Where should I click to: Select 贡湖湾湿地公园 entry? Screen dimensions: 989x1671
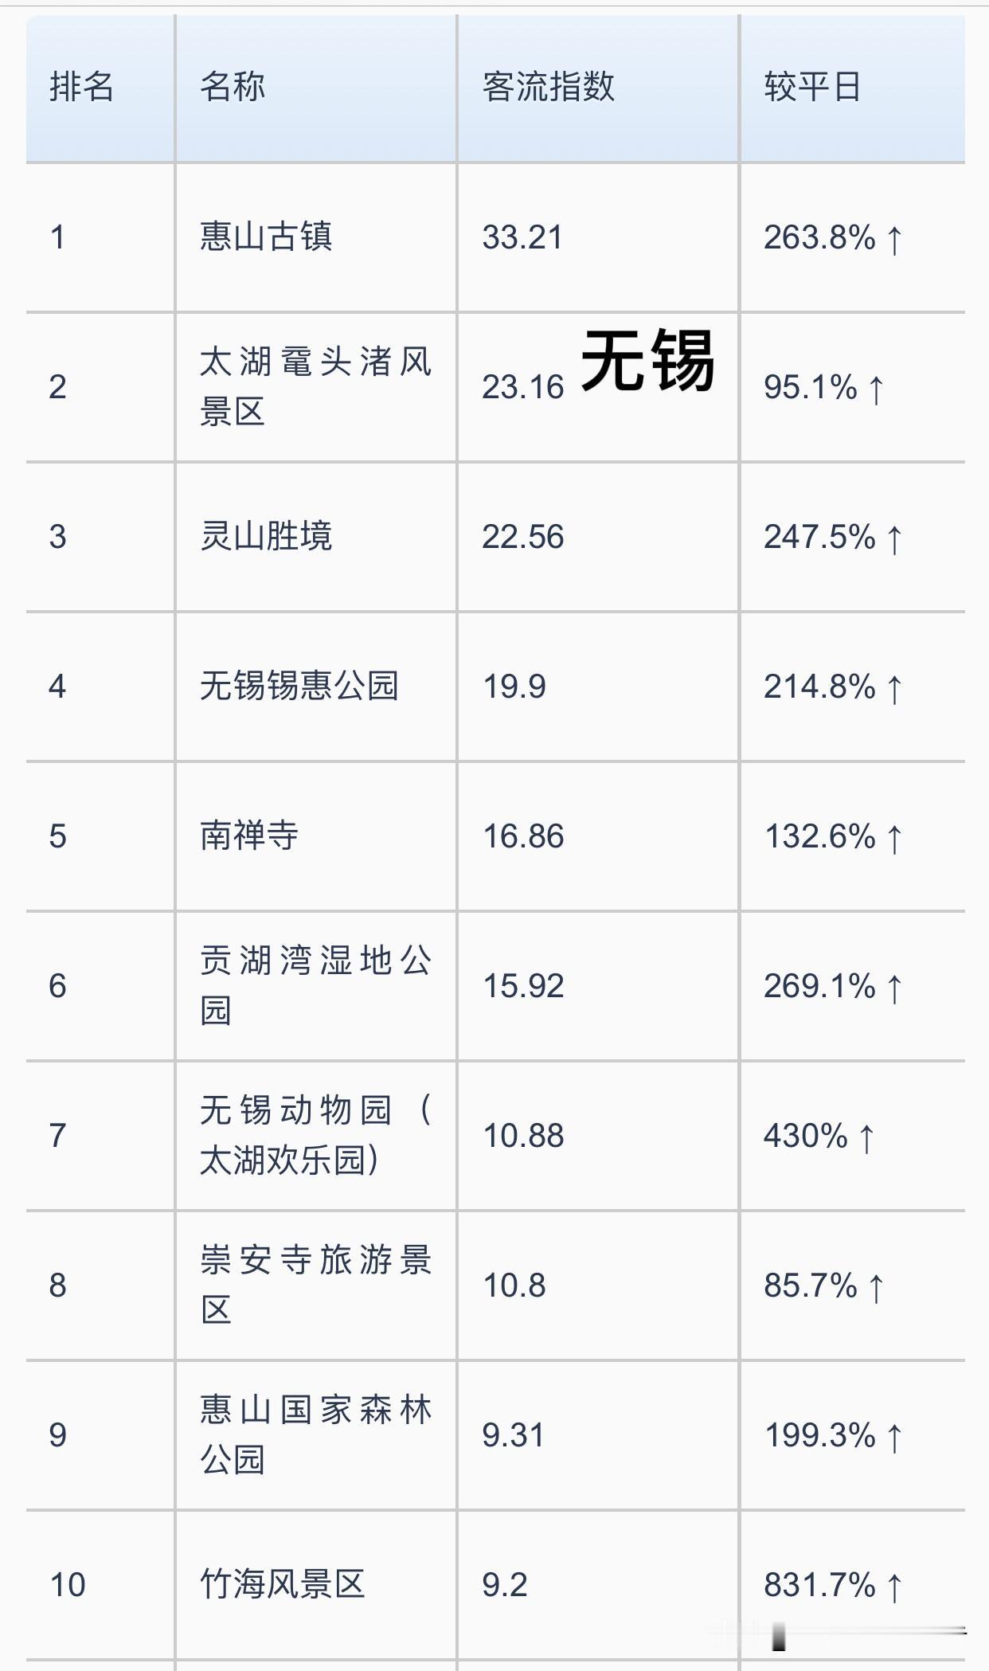[316, 985]
